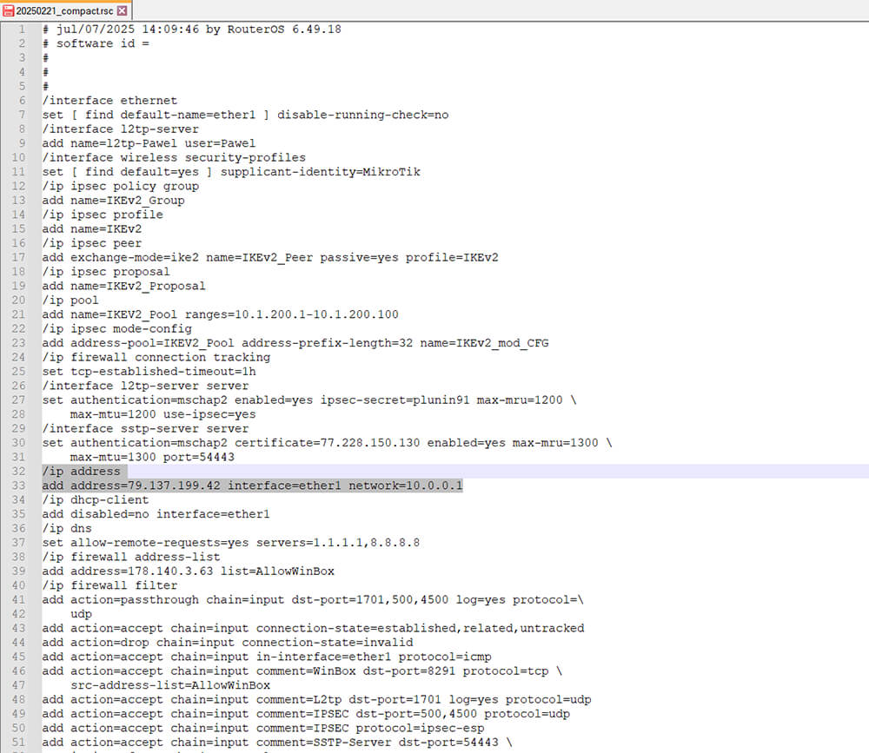This screenshot has height=753, width=869.
Task: Click the line with ipsec-secret=plunin91
Action: [309, 400]
